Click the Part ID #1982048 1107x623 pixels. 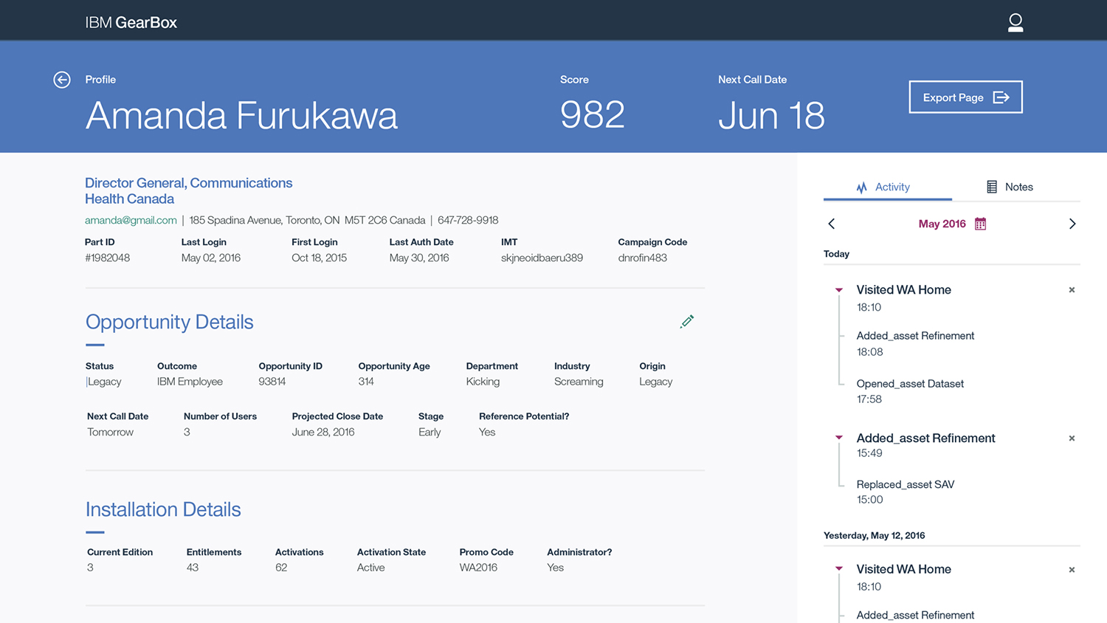108,258
